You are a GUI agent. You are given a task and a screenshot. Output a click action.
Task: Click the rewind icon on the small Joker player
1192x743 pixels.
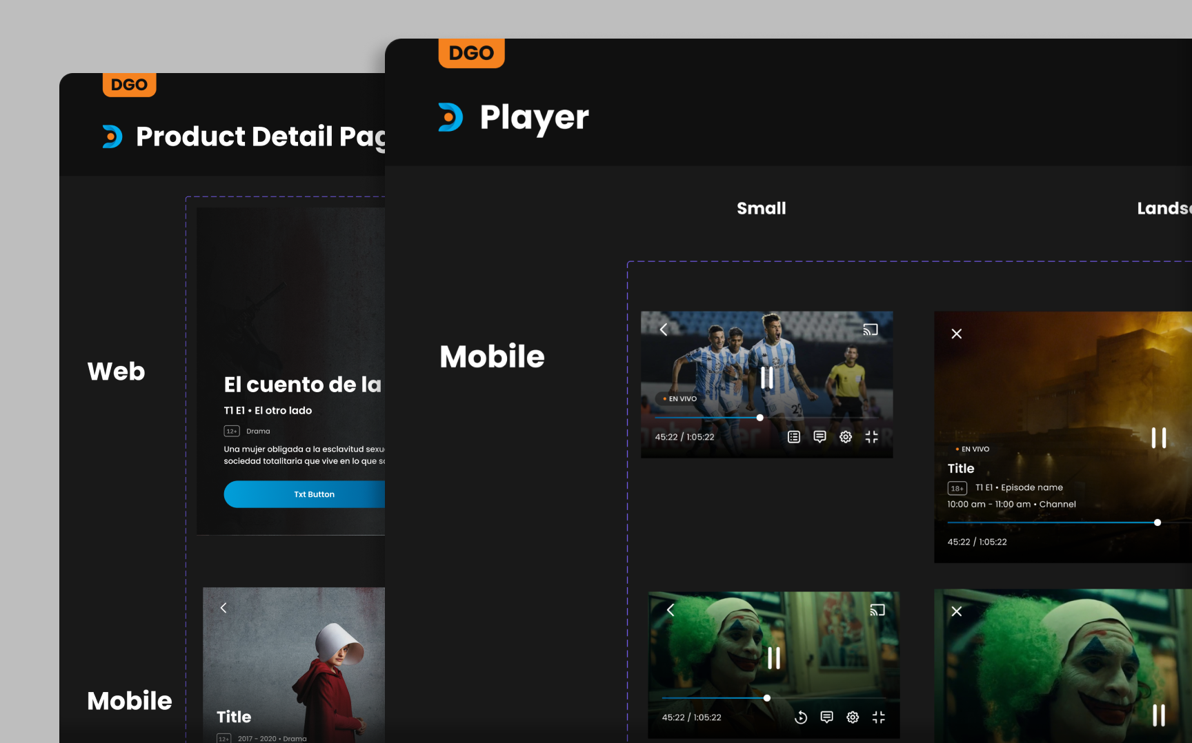[x=801, y=717]
